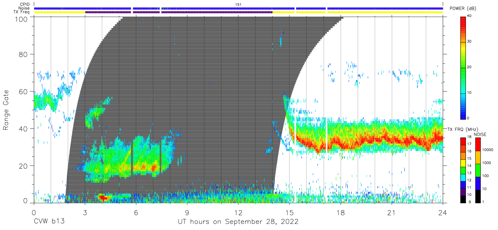The width and height of the screenshot is (498, 230).
Task: Click the 'Noise' row label at top
Action: (x=24, y=8)
